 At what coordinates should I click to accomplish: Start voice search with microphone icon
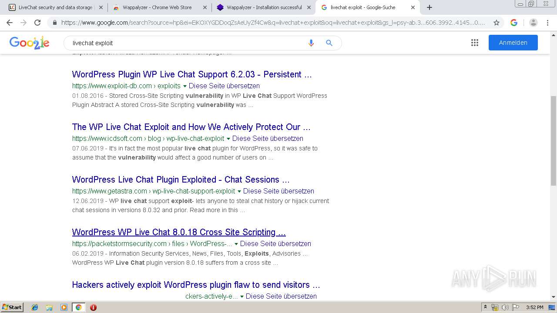pyautogui.click(x=311, y=43)
